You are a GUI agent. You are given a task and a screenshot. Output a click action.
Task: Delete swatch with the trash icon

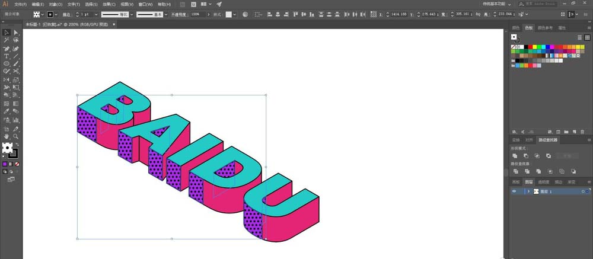[582, 132]
